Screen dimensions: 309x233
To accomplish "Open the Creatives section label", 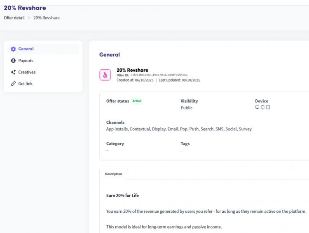I will click(27, 72).
